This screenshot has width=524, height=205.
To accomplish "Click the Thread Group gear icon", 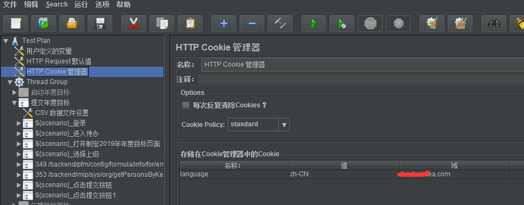I will click(20, 82).
